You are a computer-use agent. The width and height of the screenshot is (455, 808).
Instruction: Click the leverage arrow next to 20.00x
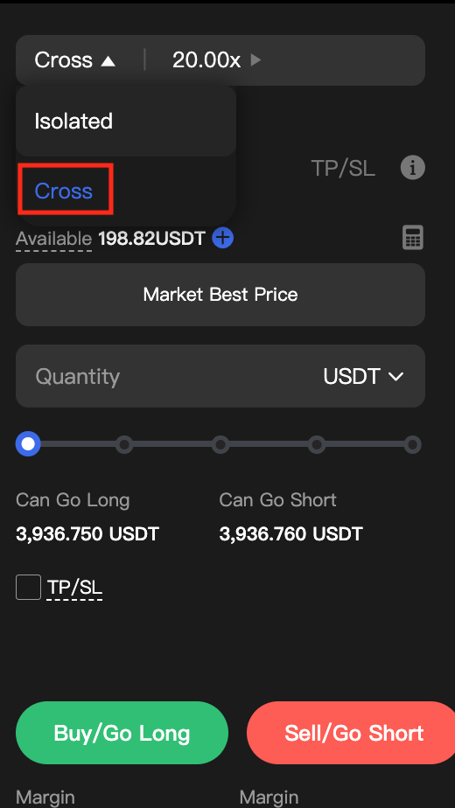click(255, 60)
